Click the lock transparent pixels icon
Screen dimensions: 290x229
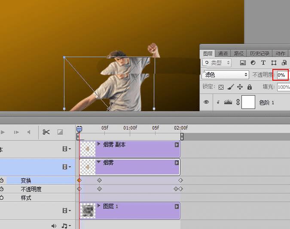221,87
